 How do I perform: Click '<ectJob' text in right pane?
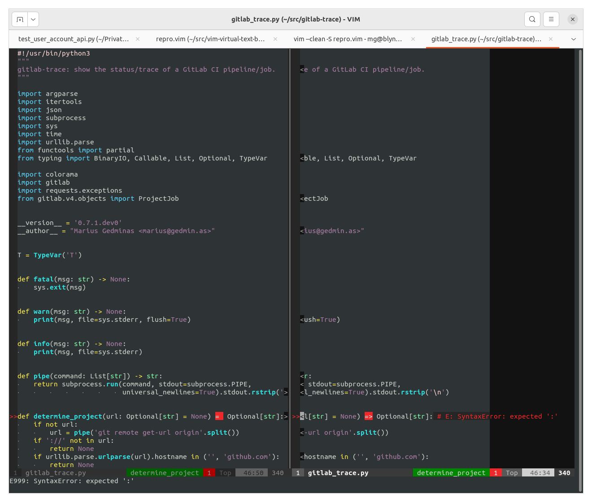tap(314, 199)
